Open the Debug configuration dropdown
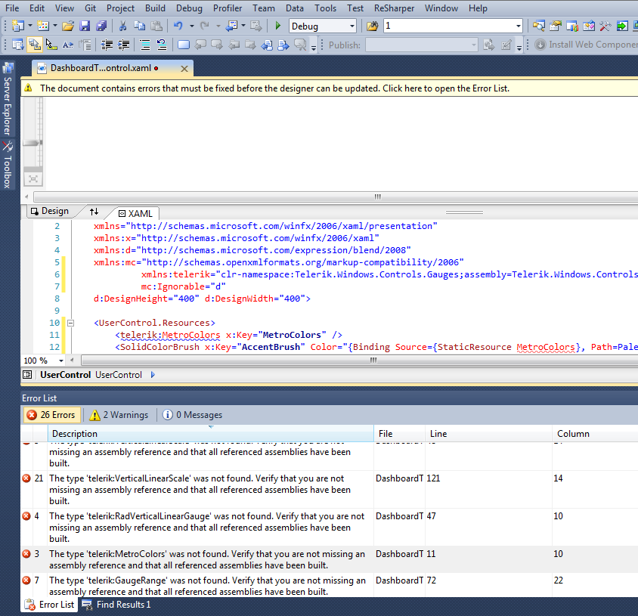 [352, 26]
